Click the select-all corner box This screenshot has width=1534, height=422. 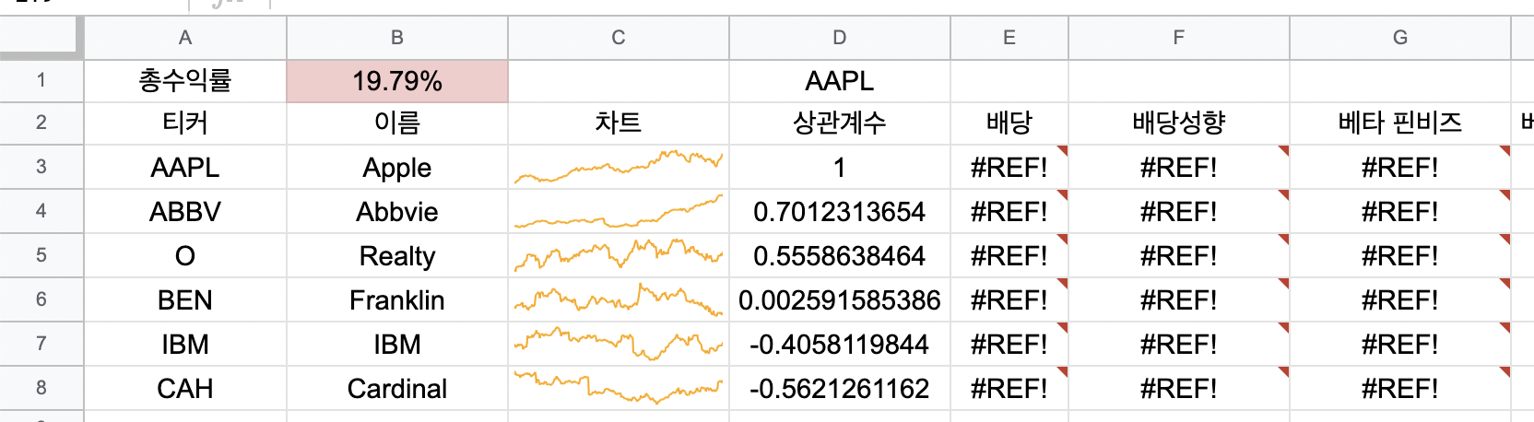click(x=41, y=38)
